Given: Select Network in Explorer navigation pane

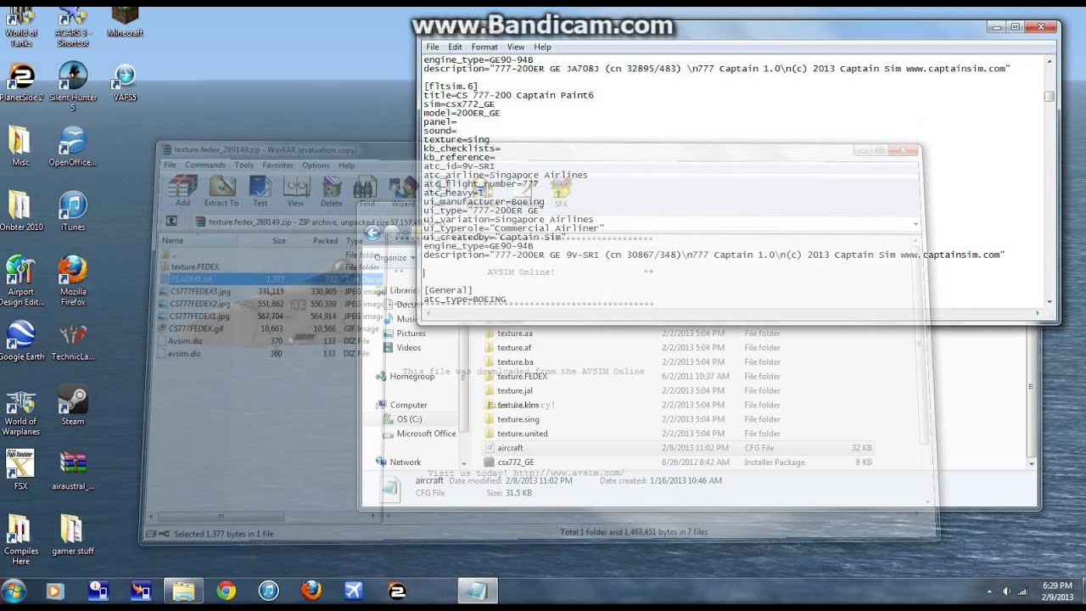Looking at the screenshot, I should [405, 462].
